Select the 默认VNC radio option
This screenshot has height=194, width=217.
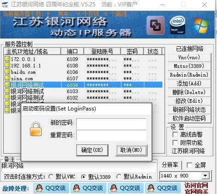coord(51,177)
